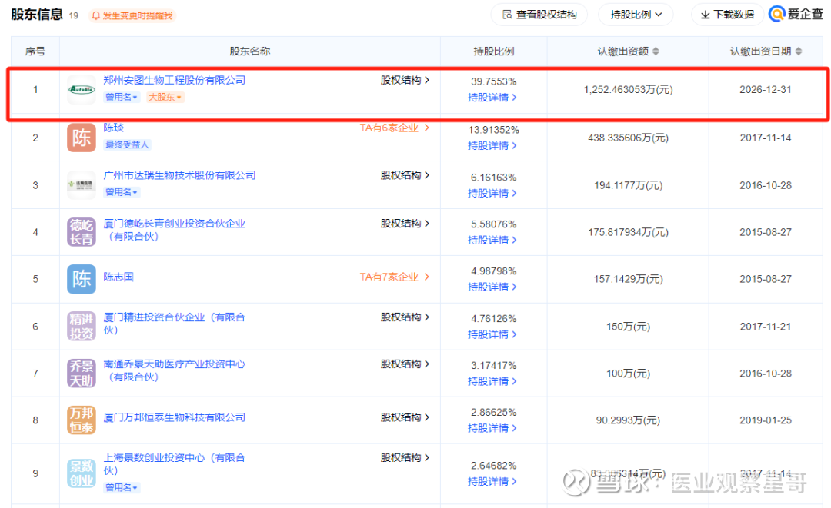This screenshot has width=831, height=508.
Task: Select date 2017-11-21 cell
Action: [766, 327]
